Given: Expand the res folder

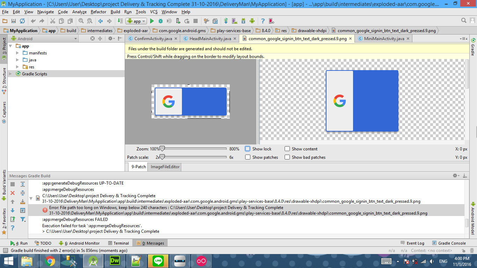Looking at the screenshot, I should click(x=17, y=67).
